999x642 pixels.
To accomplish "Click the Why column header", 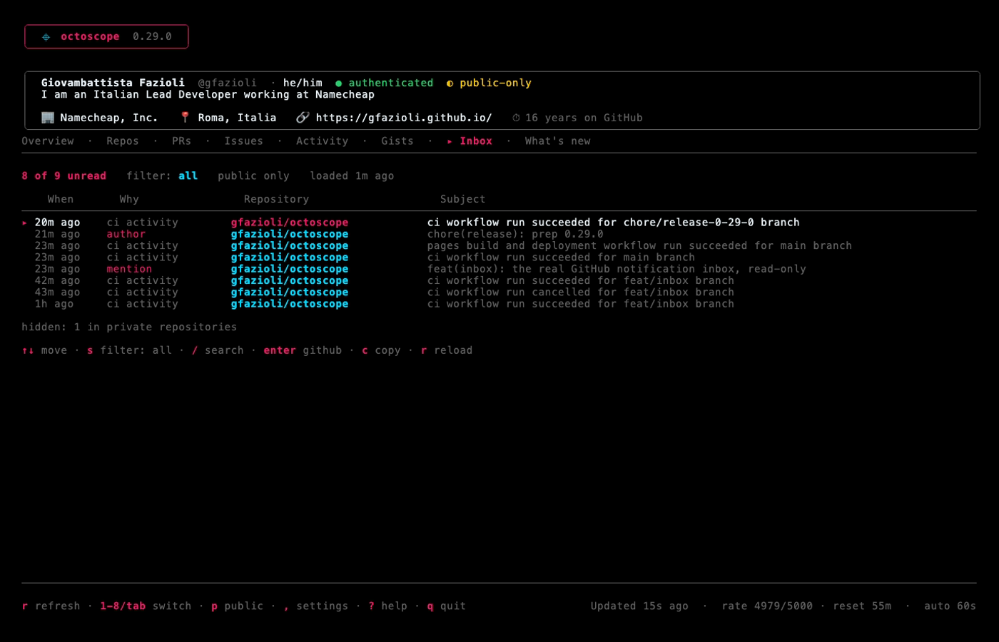I will [x=129, y=200].
